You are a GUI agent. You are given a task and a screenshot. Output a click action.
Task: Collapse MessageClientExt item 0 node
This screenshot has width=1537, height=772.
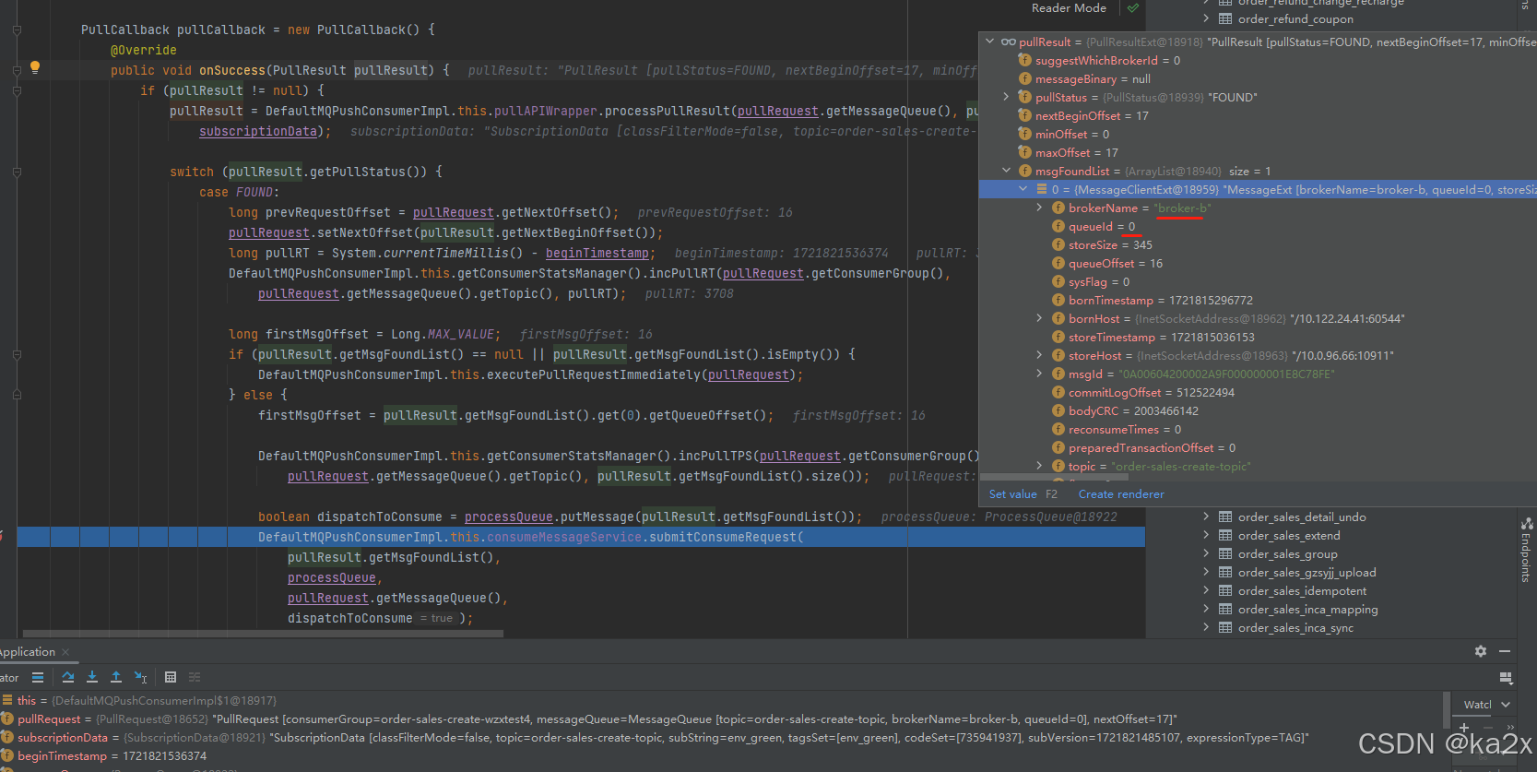click(1023, 189)
